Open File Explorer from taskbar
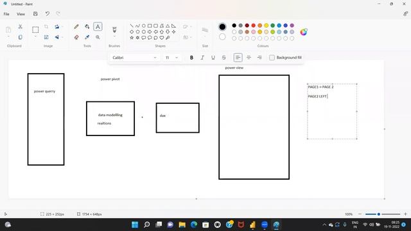This screenshot has width=411, height=231. (x=182, y=225)
